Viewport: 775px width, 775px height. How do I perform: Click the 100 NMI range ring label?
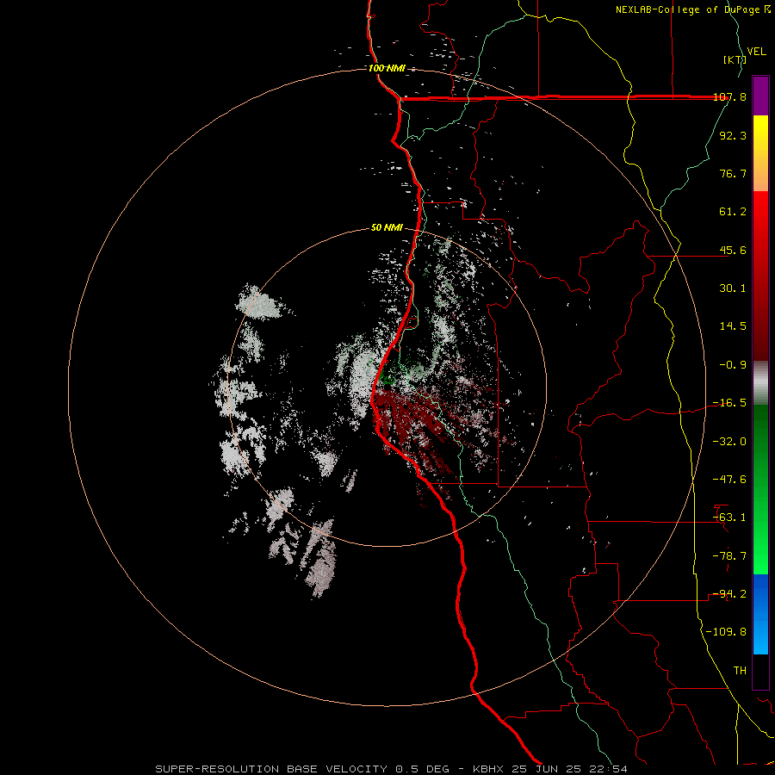387,68
